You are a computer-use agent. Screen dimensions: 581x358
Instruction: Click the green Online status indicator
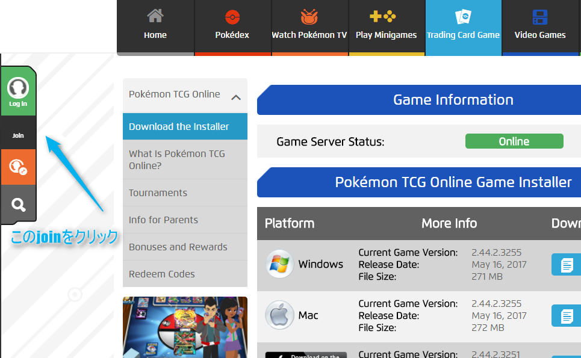coord(514,141)
